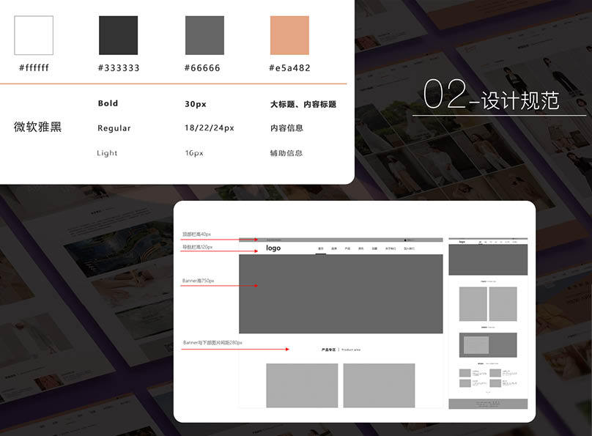Open the small wireframe's left product placeholder
Viewport: 592px width, 436px height.
473,304
